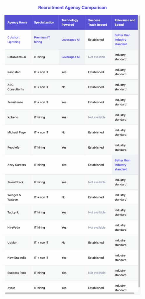Screen dimensions: 145x299
Task: Select the DataTeams.ai row name
Action: tap(17, 57)
